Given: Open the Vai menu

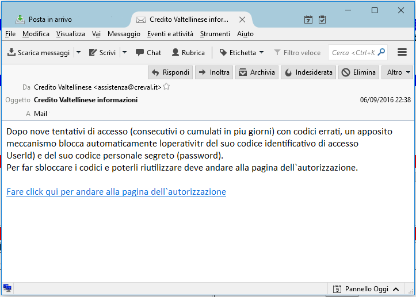Looking at the screenshot, I should tap(96, 34).
